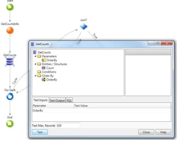Click the For Each label text
Screen dimensions: 178x142
[10, 90]
